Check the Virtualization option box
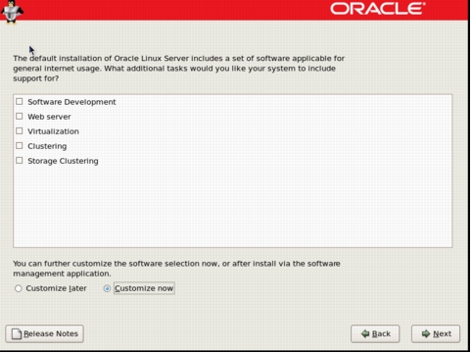472x353 pixels. click(20, 131)
